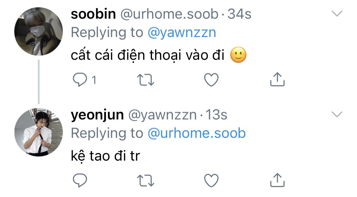This screenshot has height=197, width=357.
Task: Open the @yawnzzn mention link
Action: pos(182,33)
